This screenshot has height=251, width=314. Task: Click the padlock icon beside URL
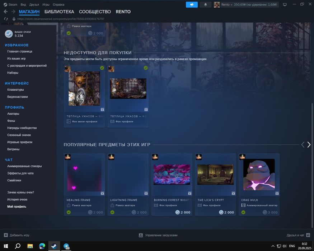[14, 19]
